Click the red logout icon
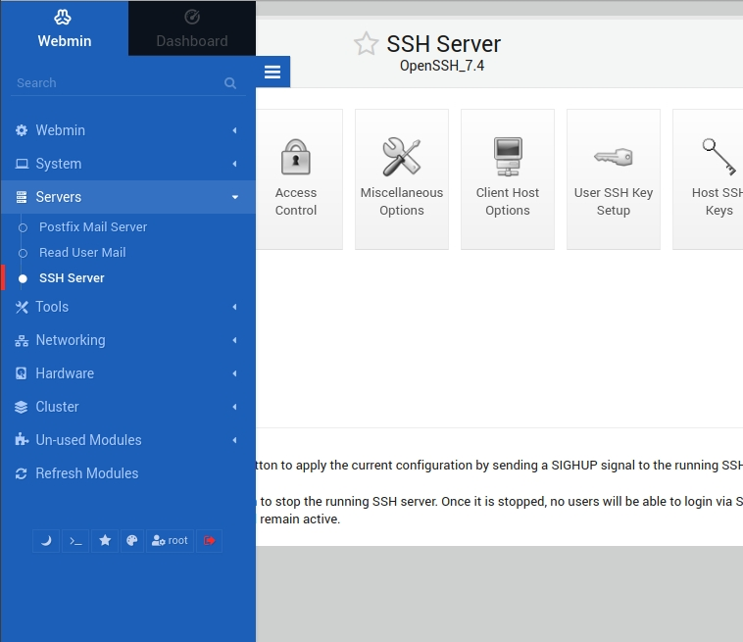 210,541
